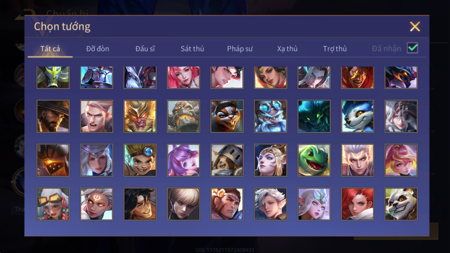Toggle the Đã nhận checkbox
The height and width of the screenshot is (253, 450).
point(412,48)
